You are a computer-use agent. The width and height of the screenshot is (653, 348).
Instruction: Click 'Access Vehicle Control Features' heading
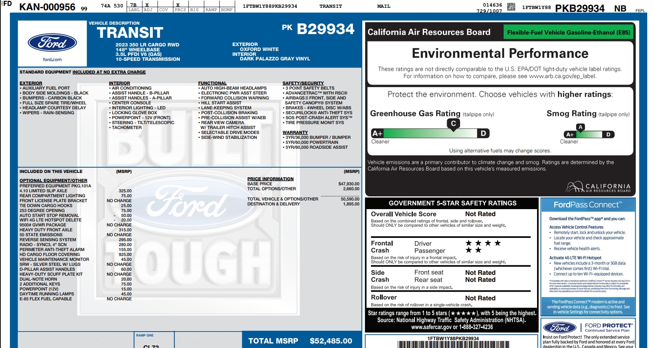(576, 227)
